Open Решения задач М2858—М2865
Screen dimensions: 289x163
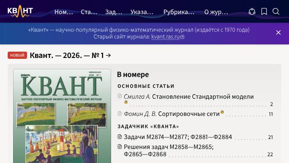coord(168,150)
